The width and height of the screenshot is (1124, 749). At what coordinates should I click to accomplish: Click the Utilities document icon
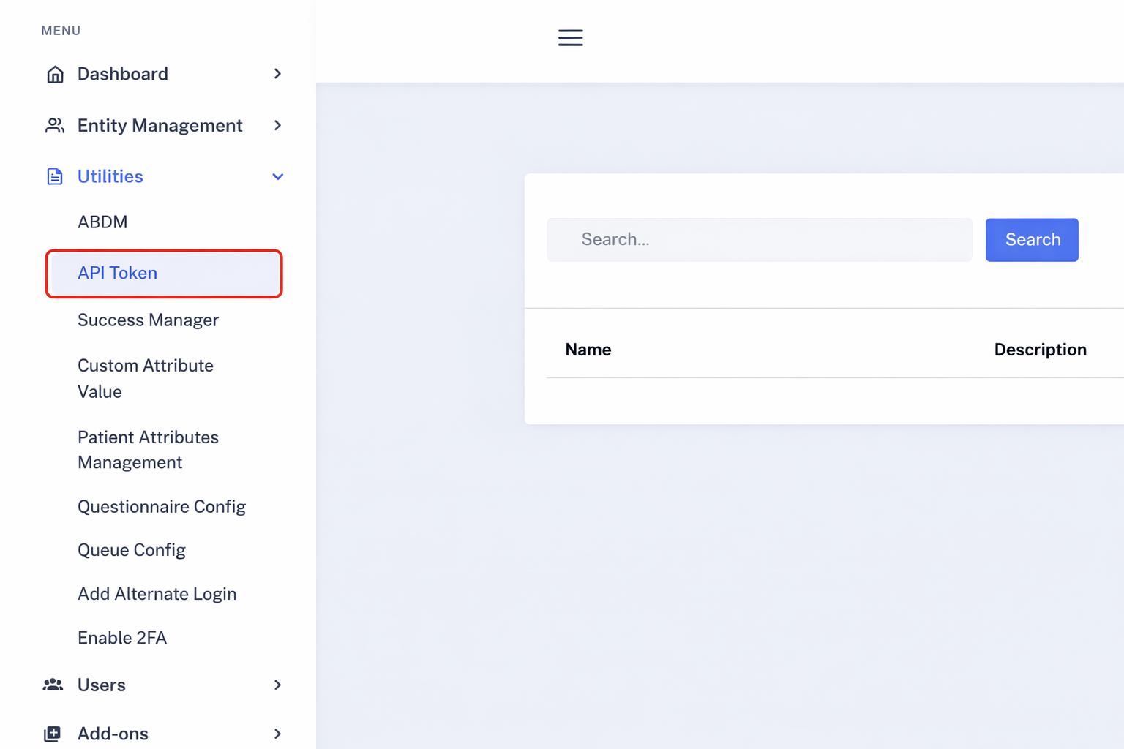54,176
